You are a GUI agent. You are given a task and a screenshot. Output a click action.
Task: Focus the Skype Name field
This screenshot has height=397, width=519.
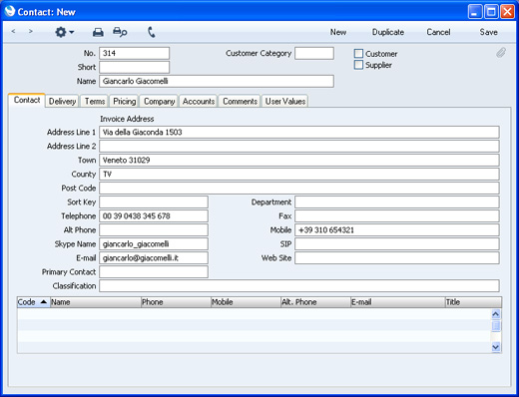click(x=154, y=244)
